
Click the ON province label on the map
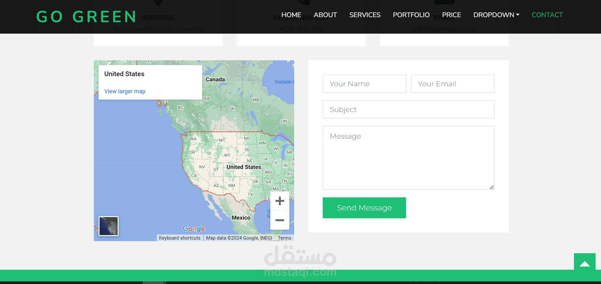[284, 121]
